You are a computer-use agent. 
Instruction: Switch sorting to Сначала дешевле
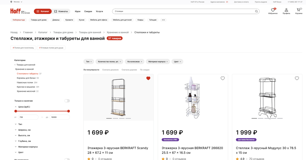(110, 69)
